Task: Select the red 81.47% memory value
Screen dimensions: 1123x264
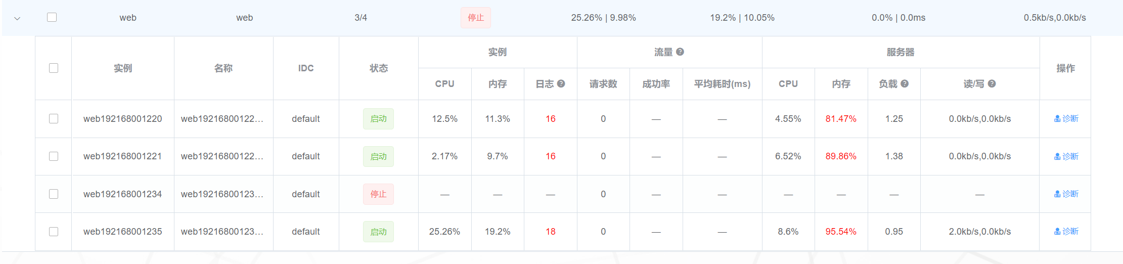Action: click(x=841, y=119)
